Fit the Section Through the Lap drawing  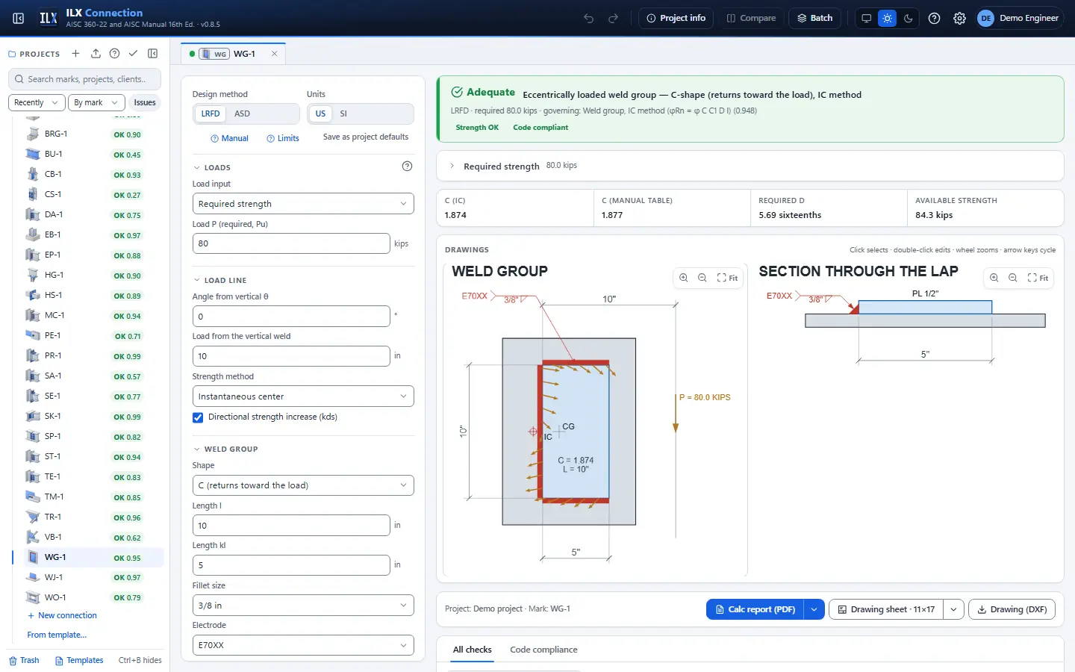(x=1038, y=278)
